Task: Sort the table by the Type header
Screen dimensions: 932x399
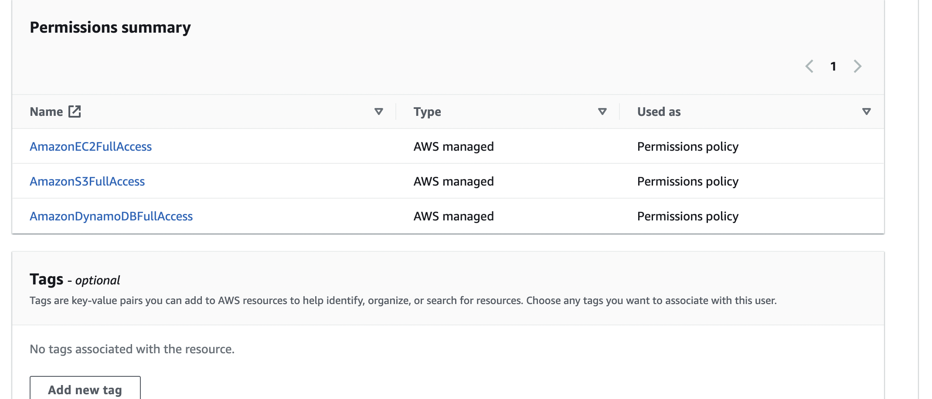Action: click(427, 112)
